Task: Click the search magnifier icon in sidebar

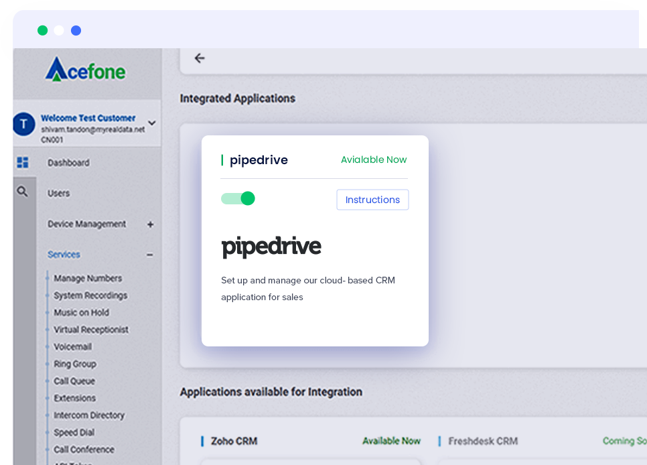Action: [22, 192]
